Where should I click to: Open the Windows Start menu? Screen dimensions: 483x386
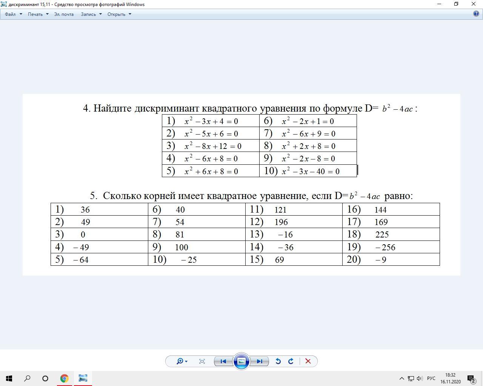(x=9, y=378)
